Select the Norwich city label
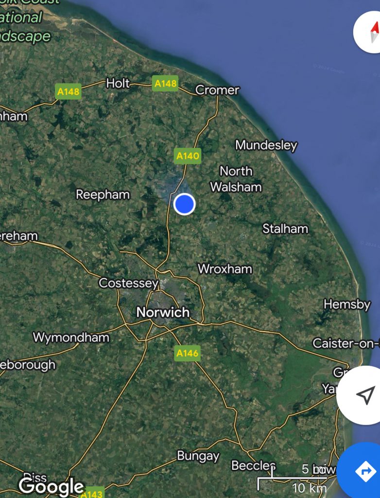380x498 pixels. 163,313
